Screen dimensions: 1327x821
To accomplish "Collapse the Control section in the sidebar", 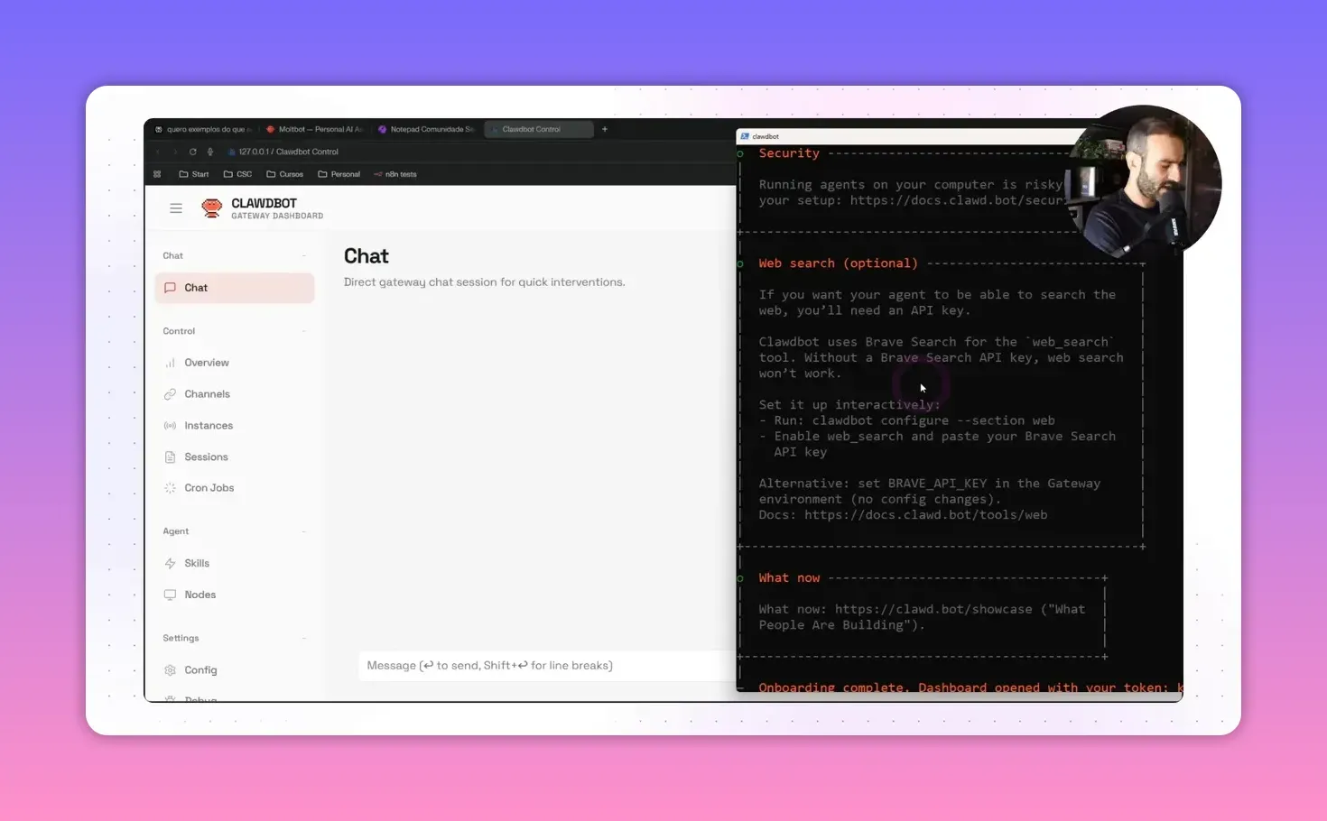I will [304, 330].
